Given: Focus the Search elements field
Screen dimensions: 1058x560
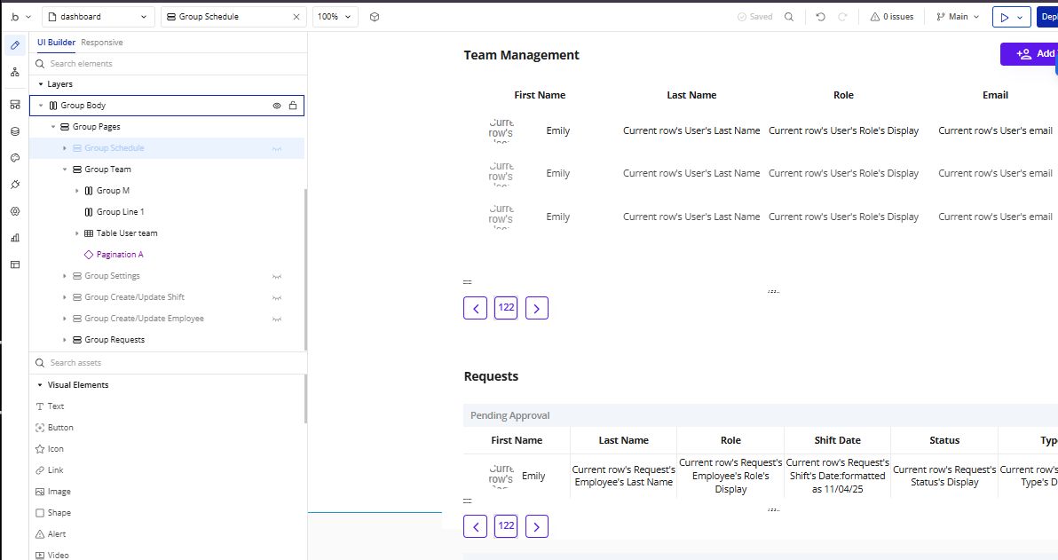Looking at the screenshot, I should 169,64.
